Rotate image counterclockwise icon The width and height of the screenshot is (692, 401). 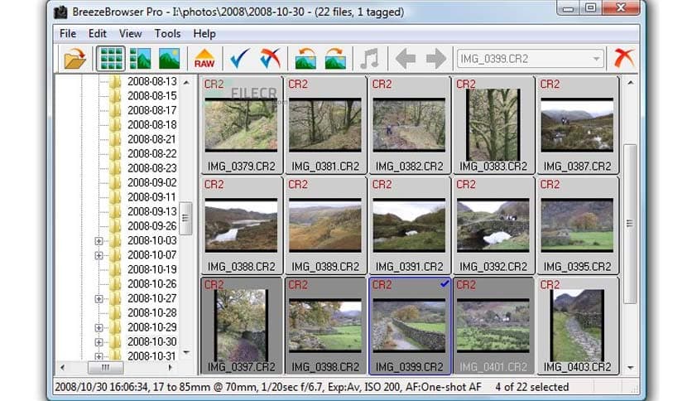[x=305, y=58]
